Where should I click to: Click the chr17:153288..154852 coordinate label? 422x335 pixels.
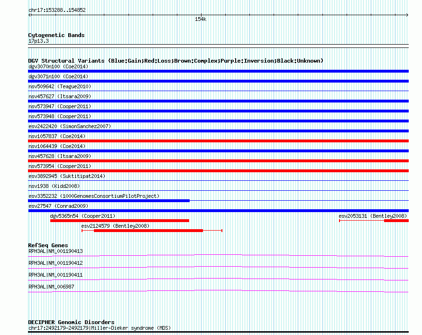tap(57, 10)
